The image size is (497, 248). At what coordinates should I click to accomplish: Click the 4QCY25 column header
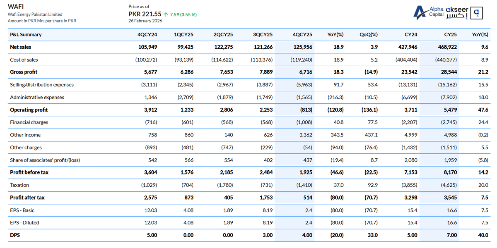click(x=302, y=35)
